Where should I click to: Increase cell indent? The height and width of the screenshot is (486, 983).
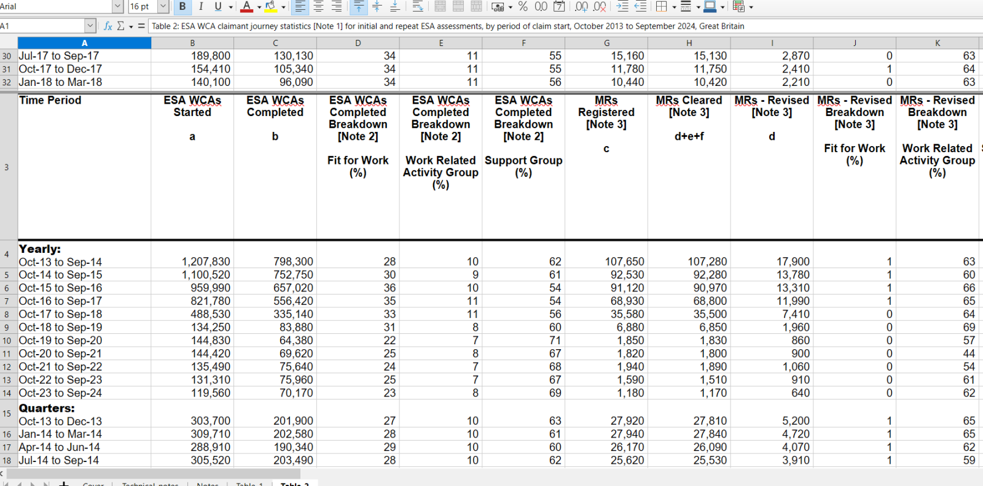(x=622, y=7)
